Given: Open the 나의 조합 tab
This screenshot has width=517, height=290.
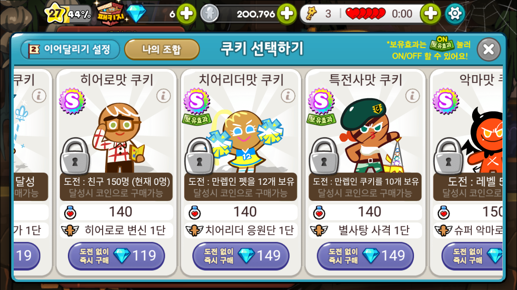Looking at the screenshot, I should point(162,50).
